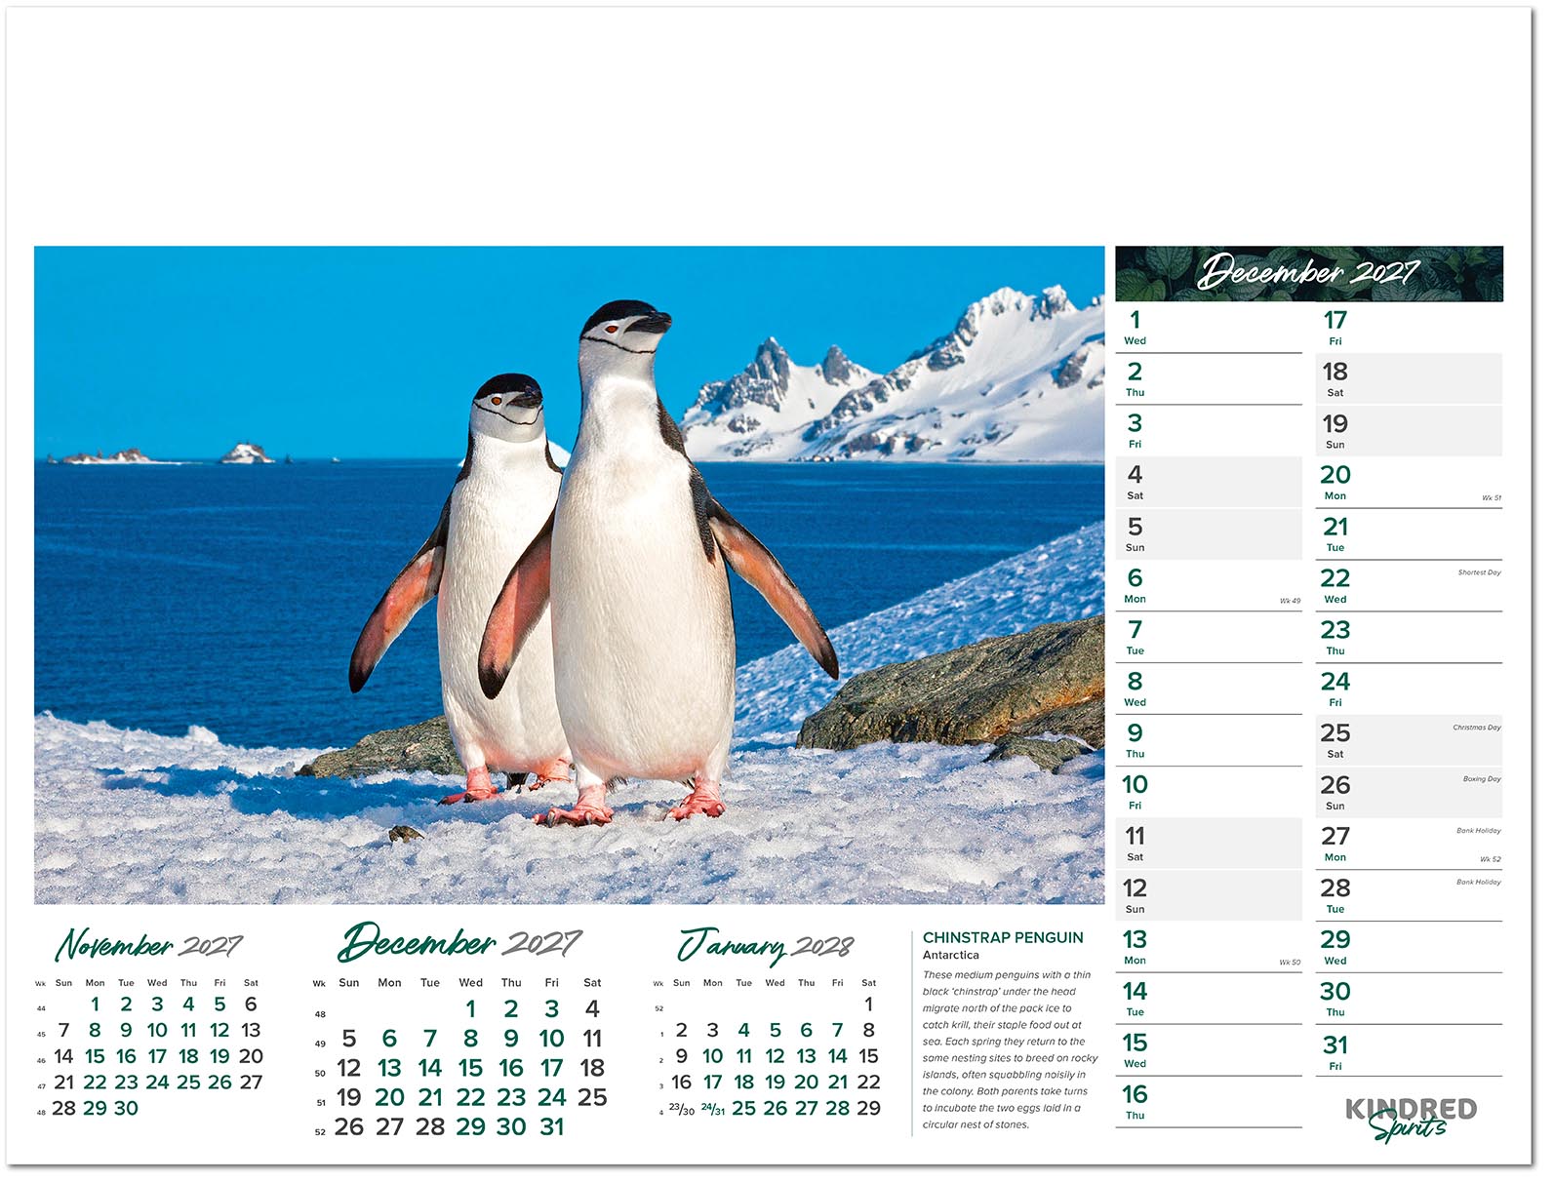Select the chinstrap penguin photo
The width and height of the screenshot is (1554, 1182).
[570, 574]
